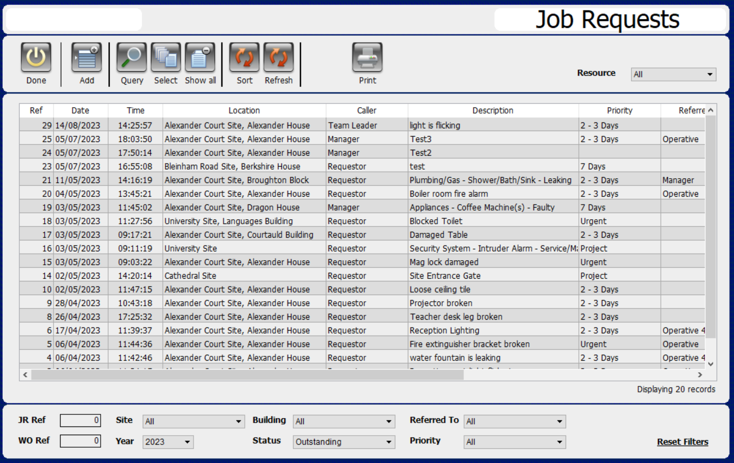
Task: Select the 'Mag lock damaged' row
Action: (x=362, y=262)
